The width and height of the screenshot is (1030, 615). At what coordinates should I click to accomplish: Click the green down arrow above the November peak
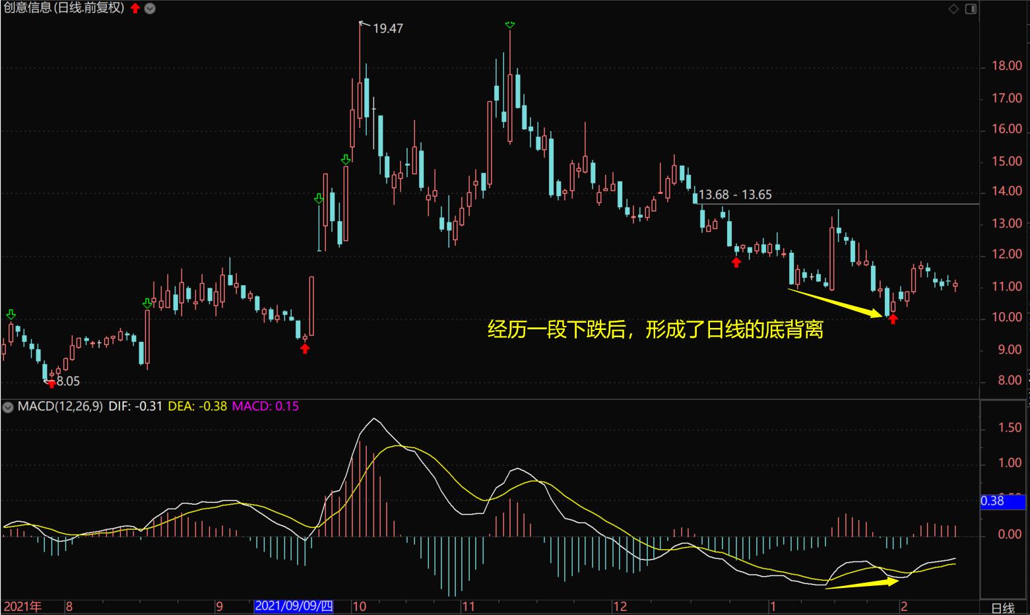tap(509, 25)
